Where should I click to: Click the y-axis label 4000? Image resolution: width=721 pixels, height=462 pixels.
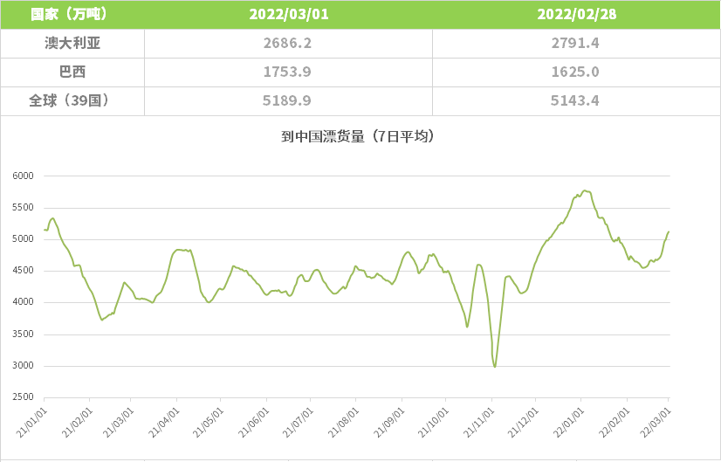(x=23, y=302)
